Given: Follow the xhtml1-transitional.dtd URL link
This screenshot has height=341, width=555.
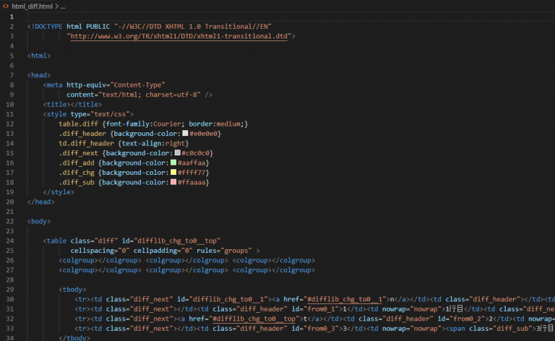Looking at the screenshot, I should [181, 35].
